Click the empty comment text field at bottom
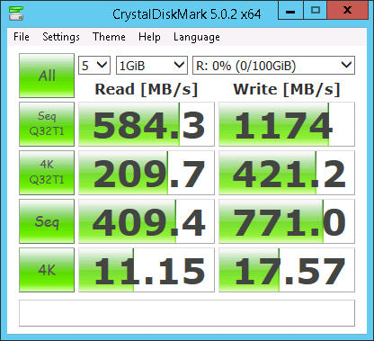This screenshot has width=374, height=341. click(187, 313)
